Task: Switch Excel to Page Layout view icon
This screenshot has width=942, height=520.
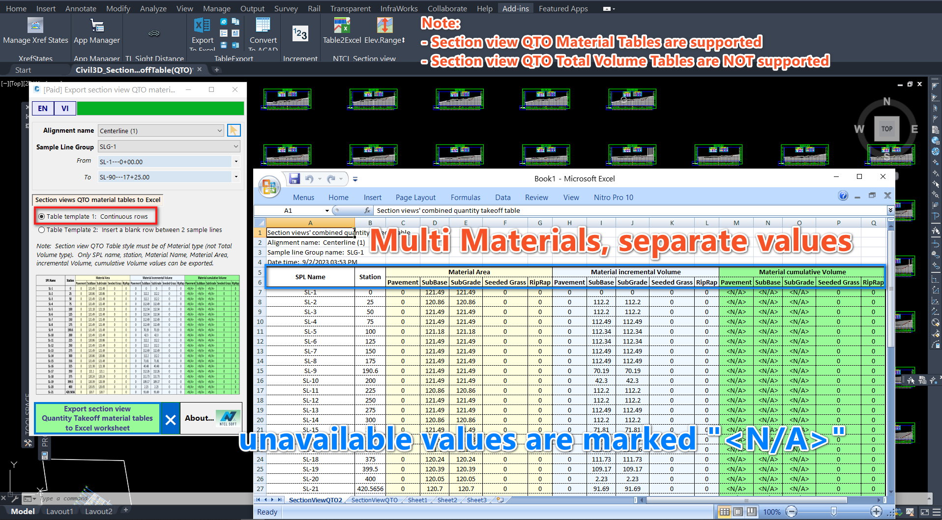Action: [738, 512]
